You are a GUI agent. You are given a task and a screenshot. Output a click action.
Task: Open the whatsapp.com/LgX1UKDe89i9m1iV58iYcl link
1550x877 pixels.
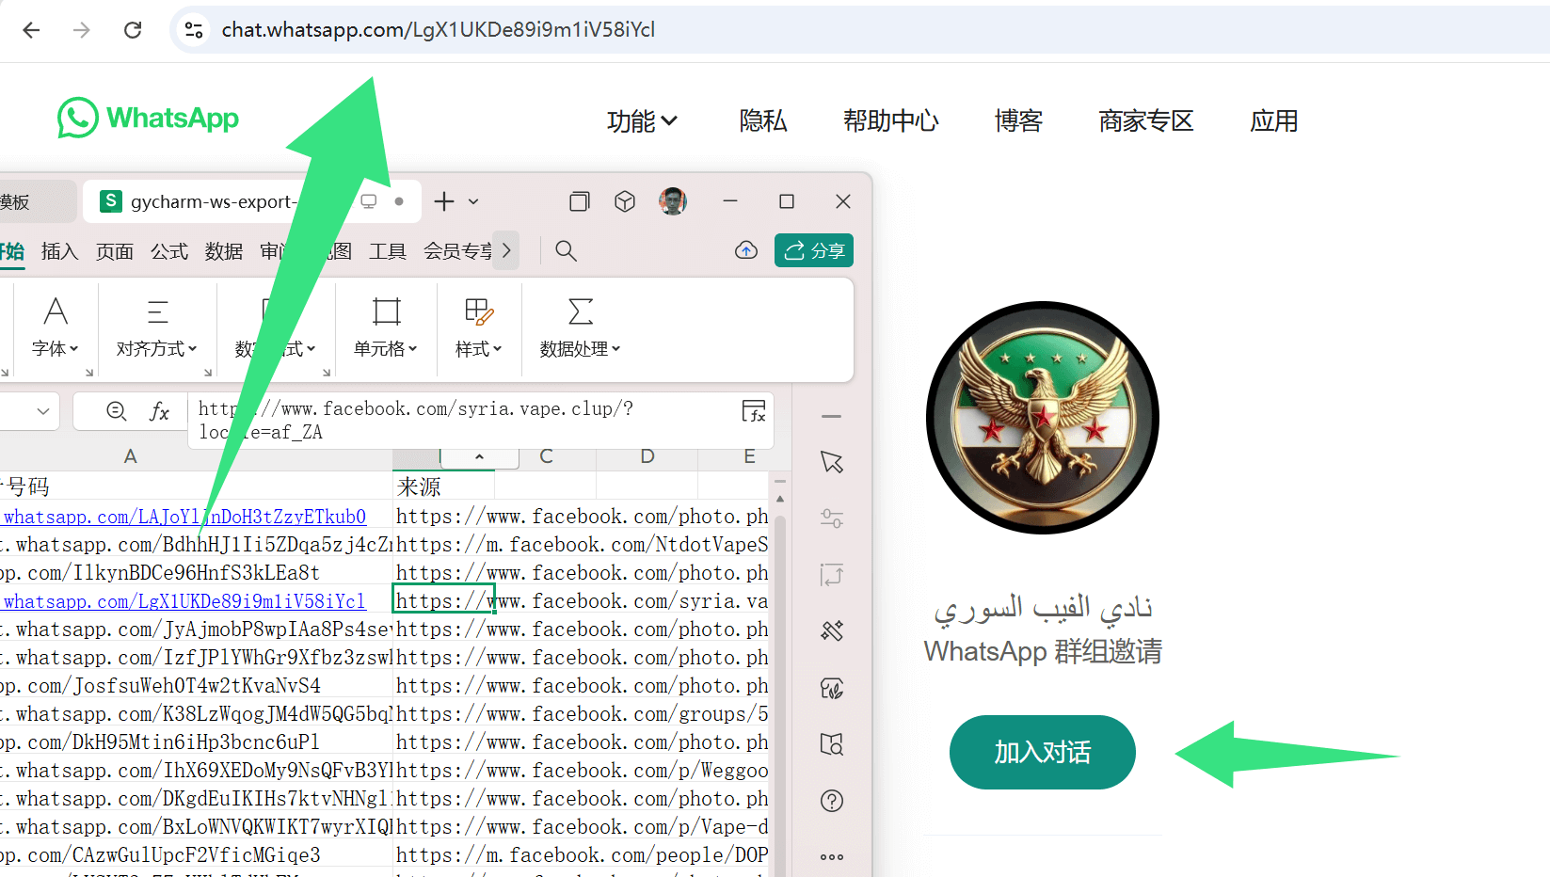184,601
